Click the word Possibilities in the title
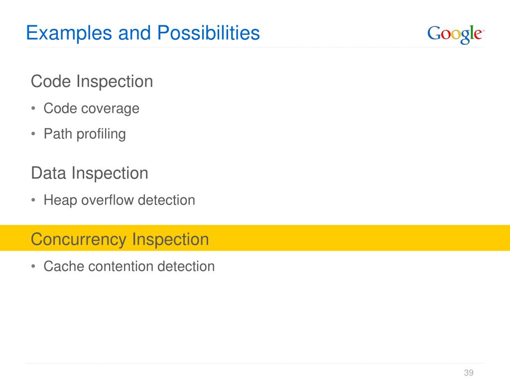 tap(209, 33)
